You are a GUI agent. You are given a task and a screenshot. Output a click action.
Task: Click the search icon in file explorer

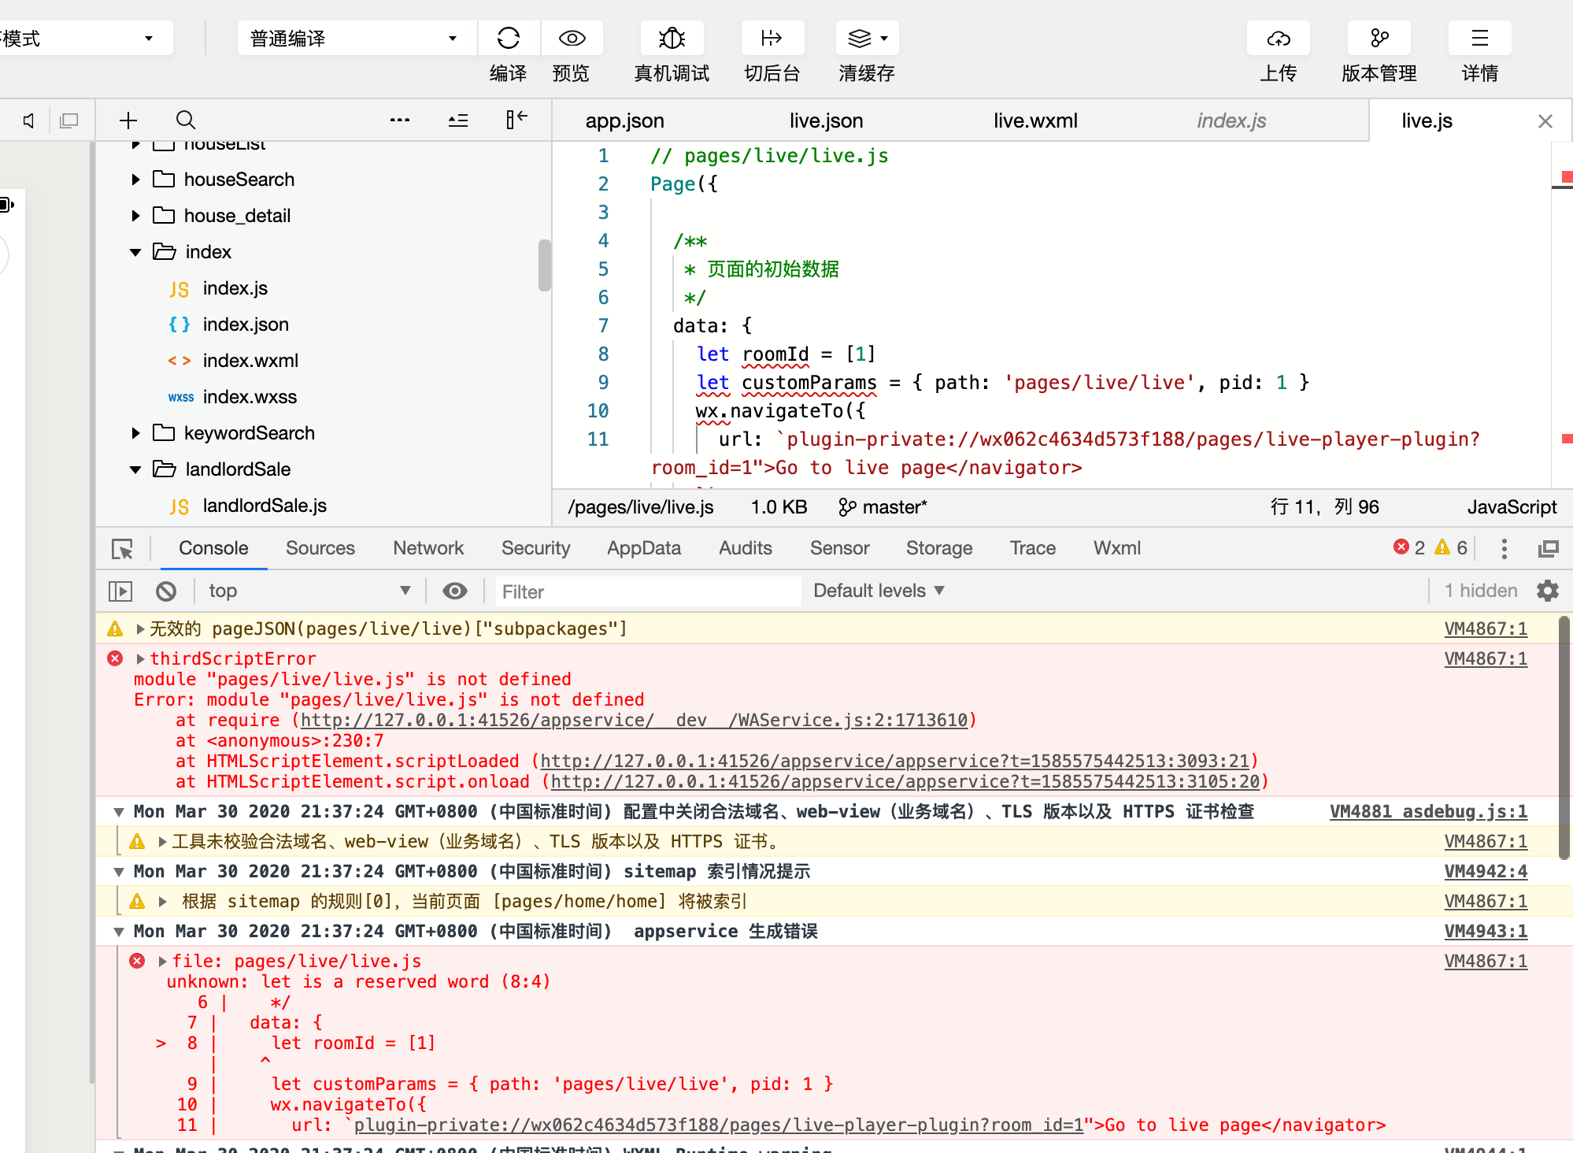[x=186, y=120]
